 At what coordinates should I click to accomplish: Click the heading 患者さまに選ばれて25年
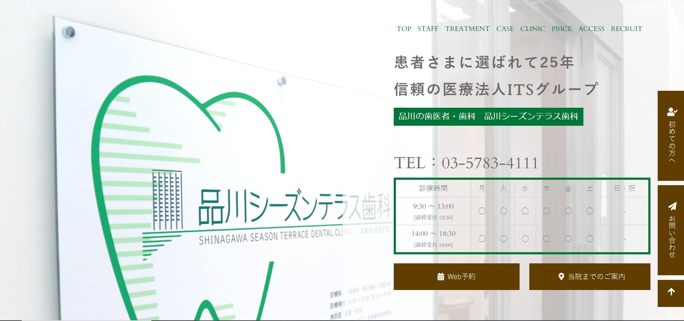point(484,62)
